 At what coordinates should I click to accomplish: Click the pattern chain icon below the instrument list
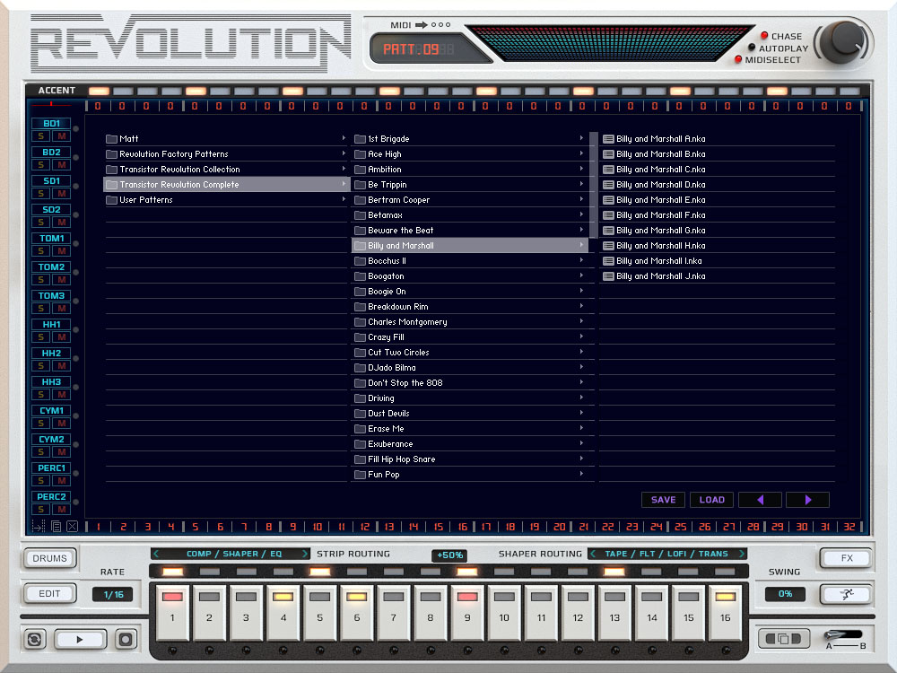pyautogui.click(x=39, y=525)
